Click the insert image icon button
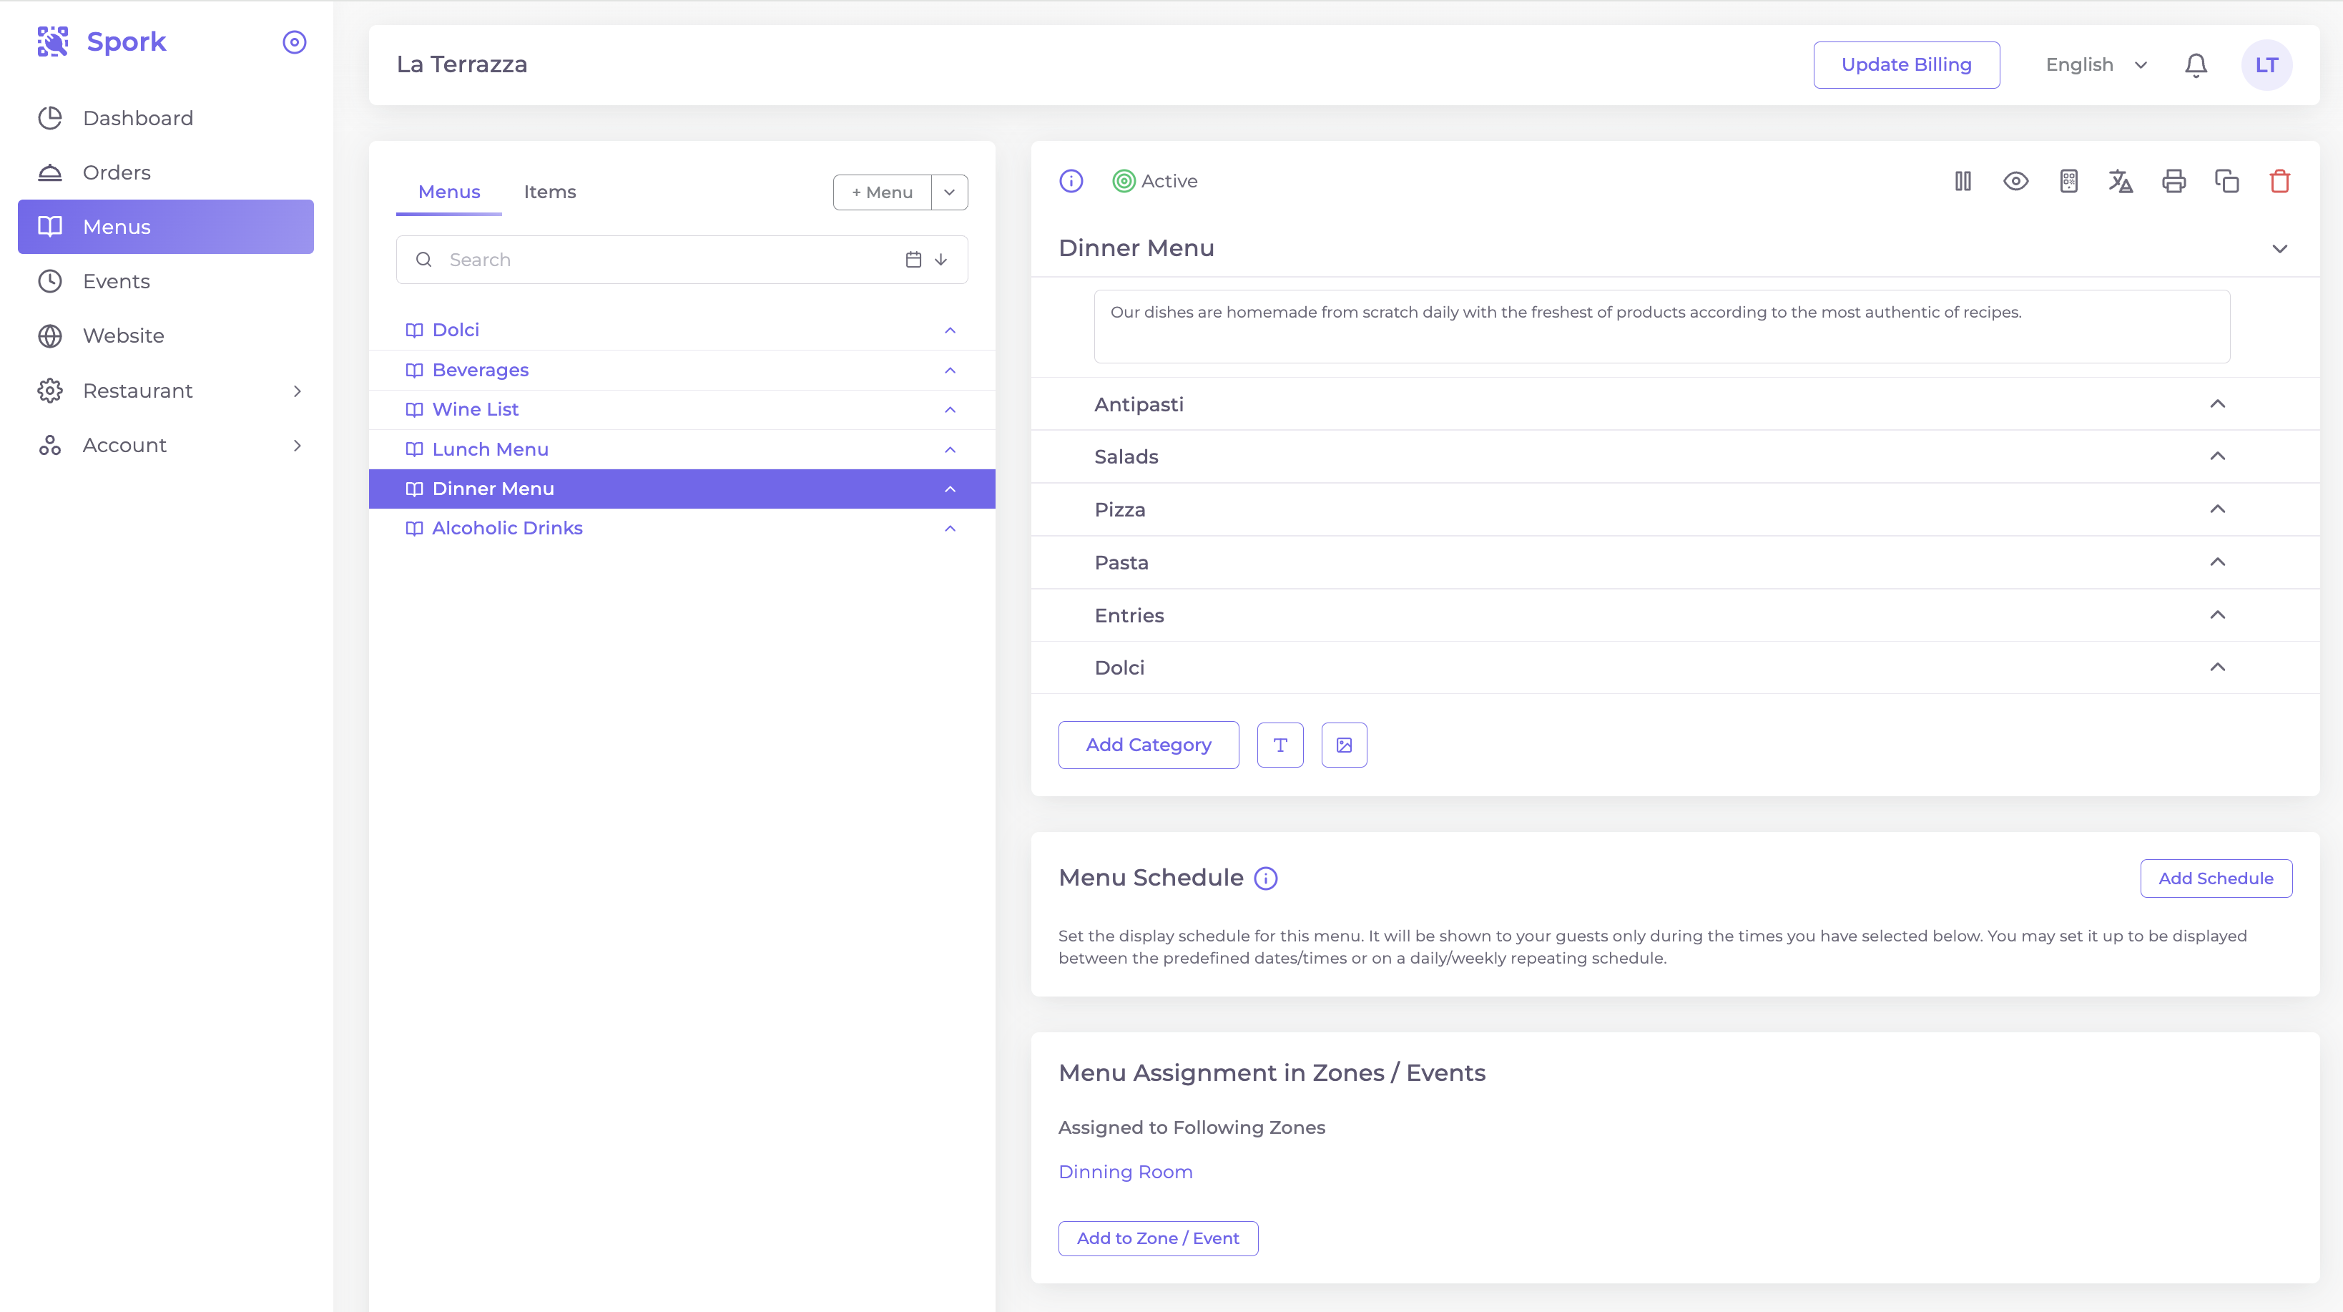Image resolution: width=2343 pixels, height=1312 pixels. pyautogui.click(x=1343, y=745)
